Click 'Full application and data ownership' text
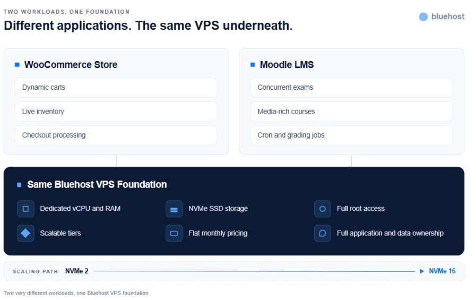 coord(390,233)
